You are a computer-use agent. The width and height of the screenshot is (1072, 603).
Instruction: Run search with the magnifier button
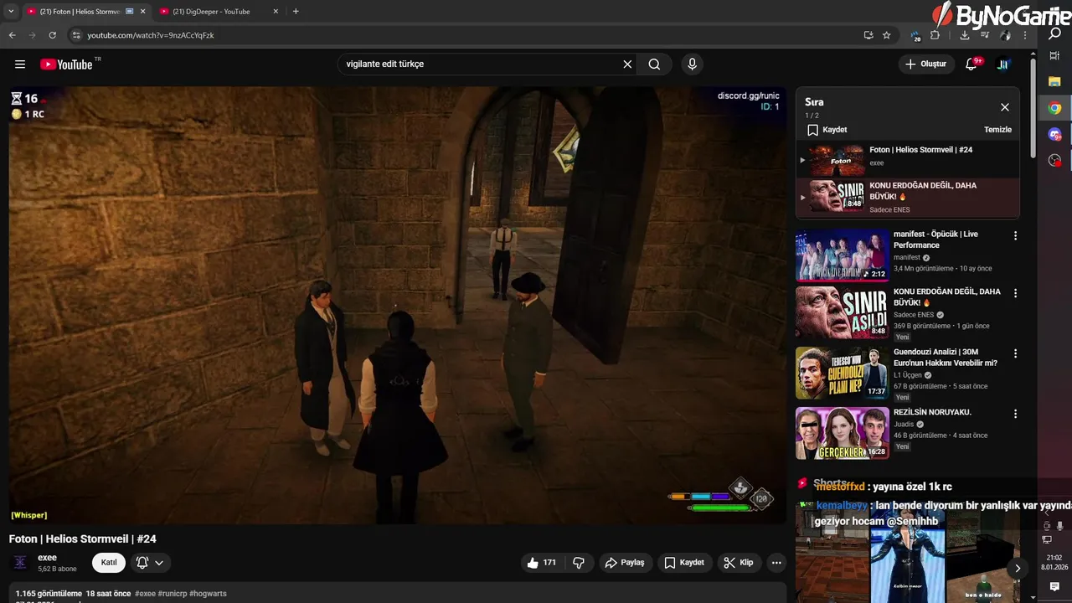click(654, 64)
